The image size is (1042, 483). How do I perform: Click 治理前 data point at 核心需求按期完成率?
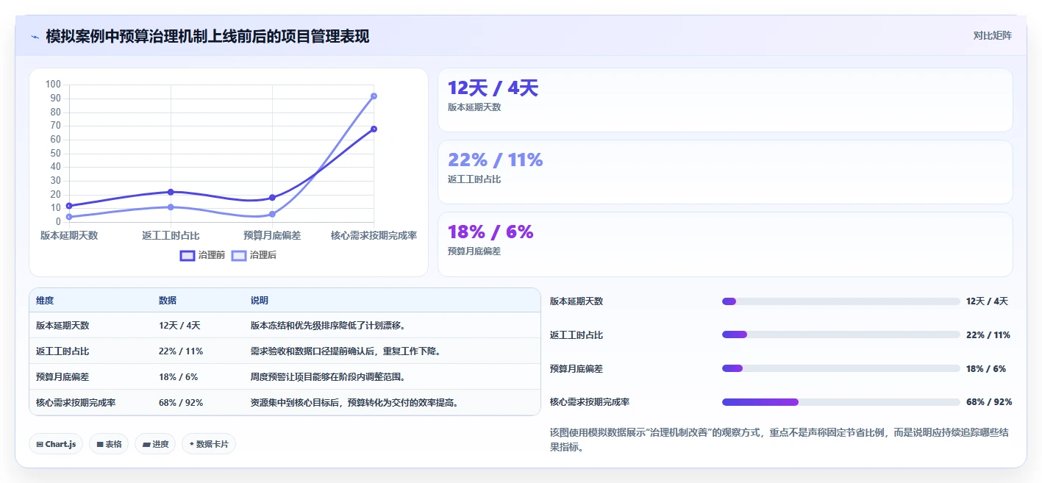pos(374,129)
